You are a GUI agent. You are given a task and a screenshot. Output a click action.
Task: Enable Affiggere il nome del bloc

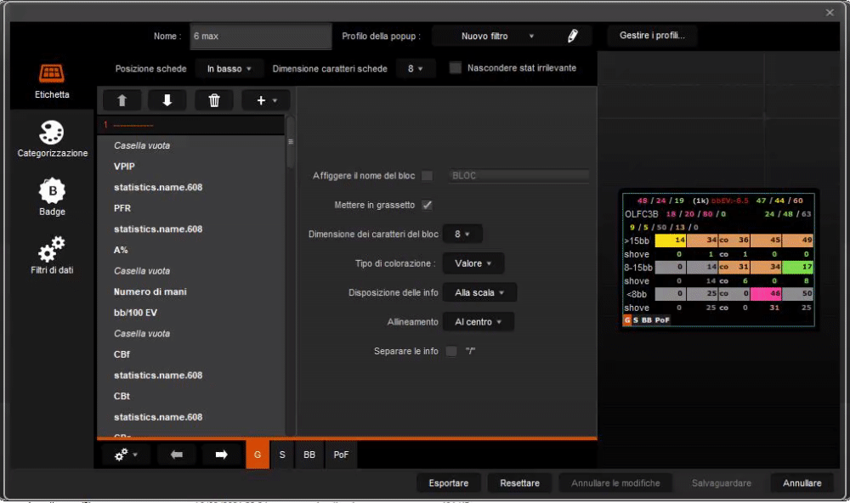tap(428, 176)
